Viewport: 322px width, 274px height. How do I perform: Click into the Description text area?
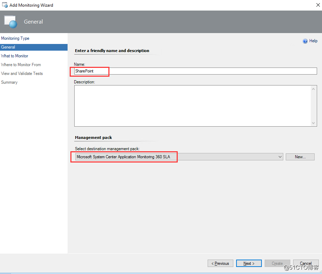coord(192,106)
